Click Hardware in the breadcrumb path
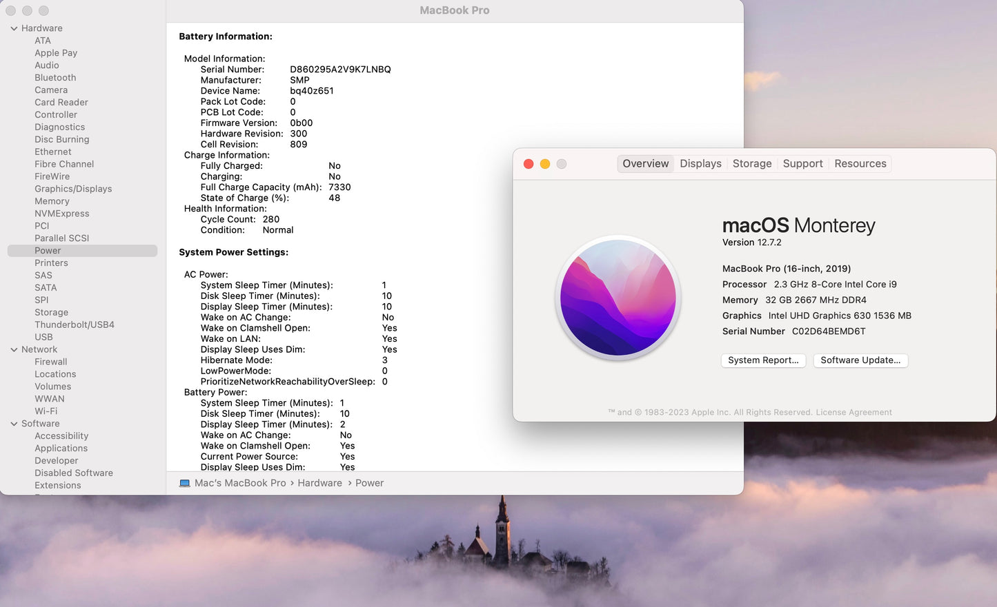Screen dimensions: 997x607 (319, 483)
